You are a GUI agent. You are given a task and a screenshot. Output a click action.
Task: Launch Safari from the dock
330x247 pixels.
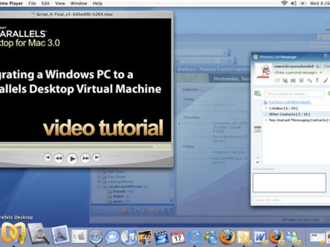(96, 236)
